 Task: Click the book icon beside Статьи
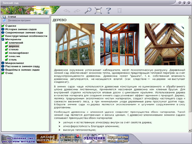tap(4, 17)
